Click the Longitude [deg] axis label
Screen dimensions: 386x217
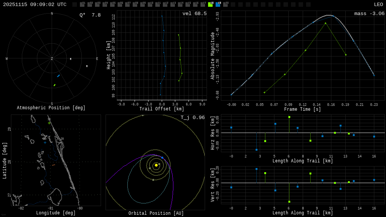tap(56, 212)
